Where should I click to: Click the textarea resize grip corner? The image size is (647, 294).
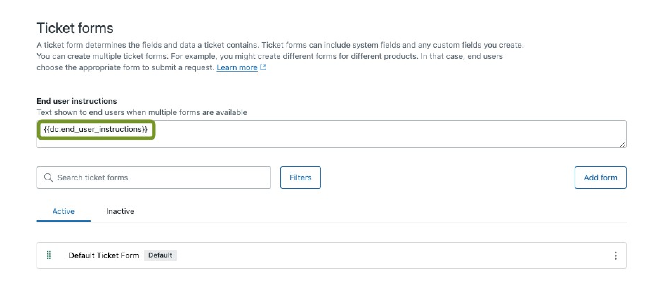coord(622,144)
